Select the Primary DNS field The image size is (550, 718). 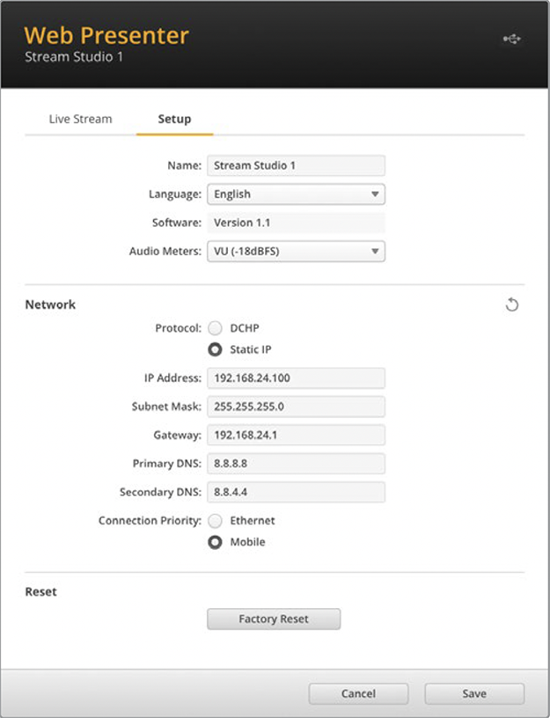click(x=296, y=464)
